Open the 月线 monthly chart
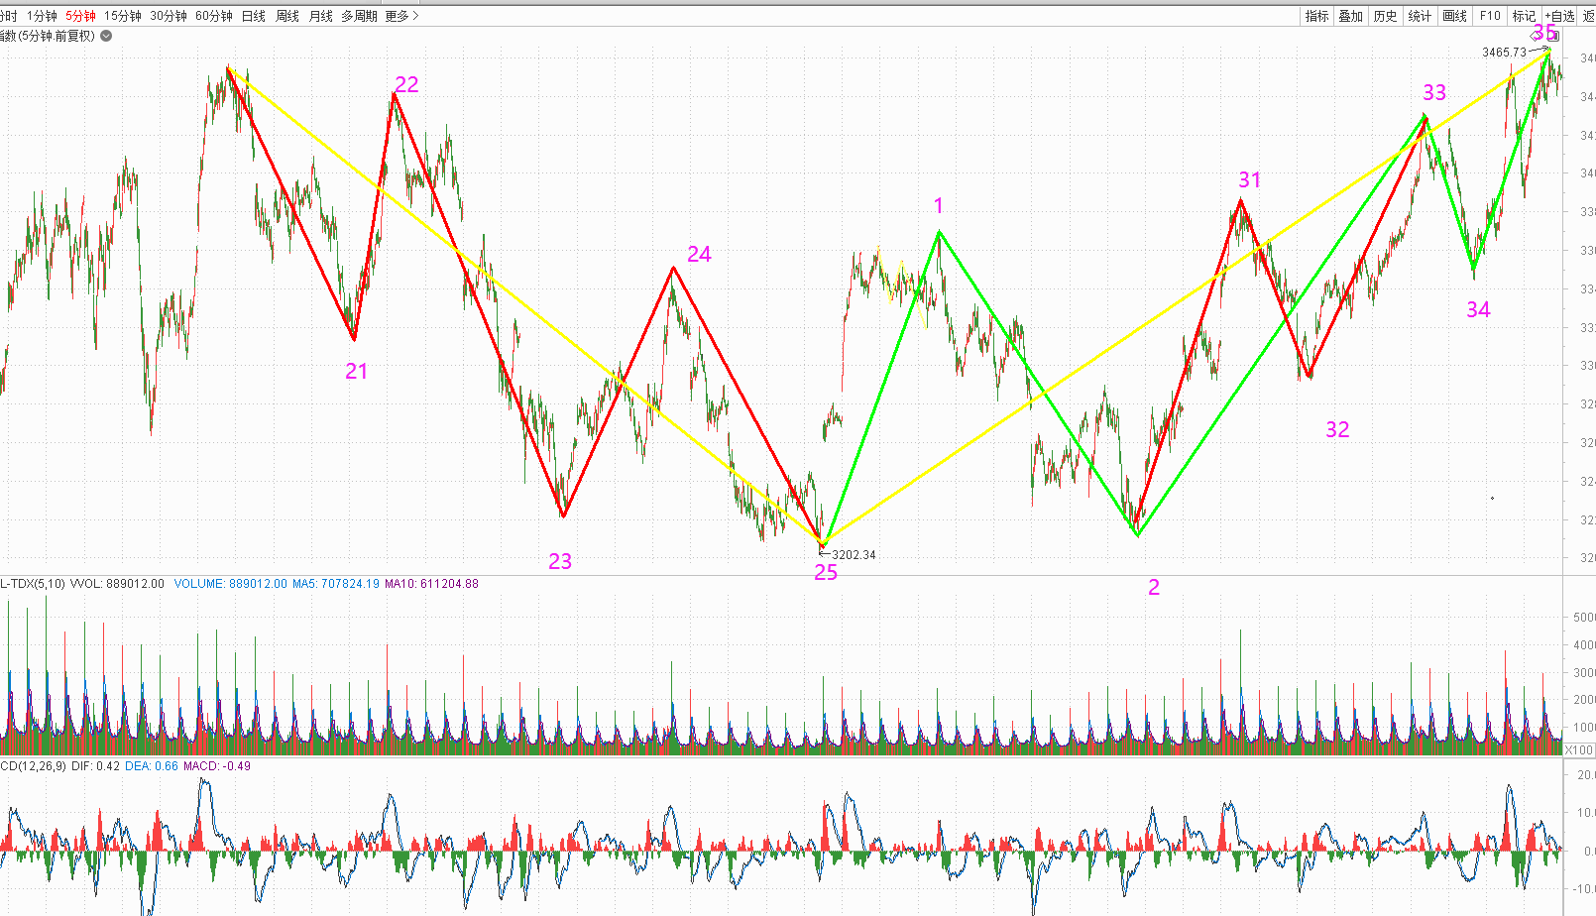The image size is (1596, 916). pyautogui.click(x=321, y=16)
